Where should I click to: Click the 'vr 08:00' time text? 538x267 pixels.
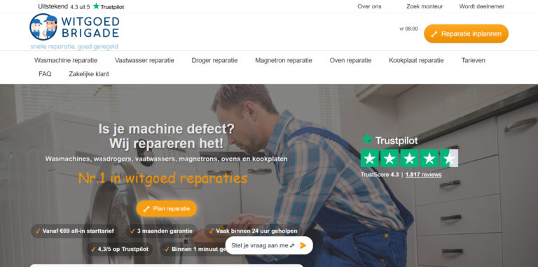pos(408,29)
